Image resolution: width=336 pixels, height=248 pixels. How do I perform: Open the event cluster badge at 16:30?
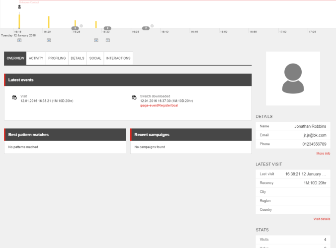107,28
